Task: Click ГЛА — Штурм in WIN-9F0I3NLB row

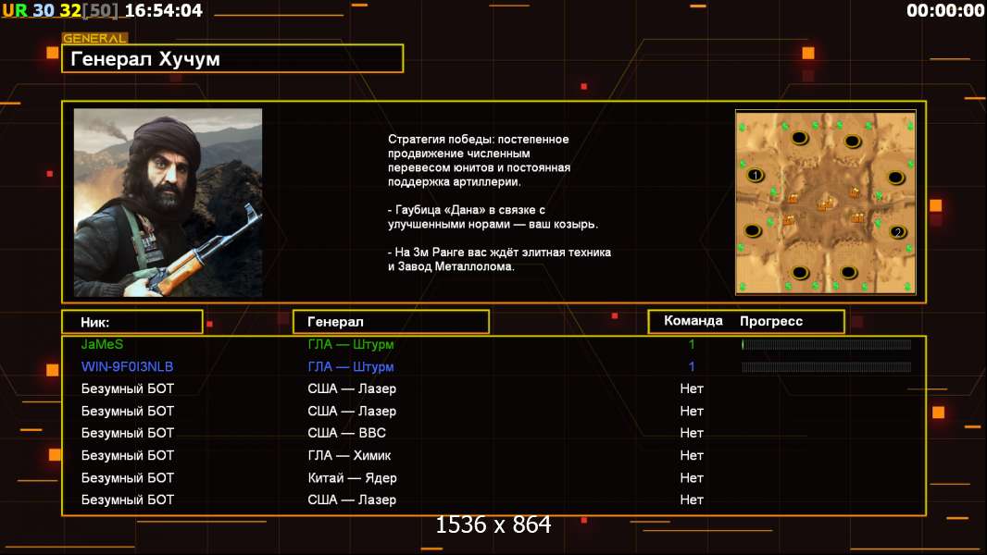Action: click(351, 366)
